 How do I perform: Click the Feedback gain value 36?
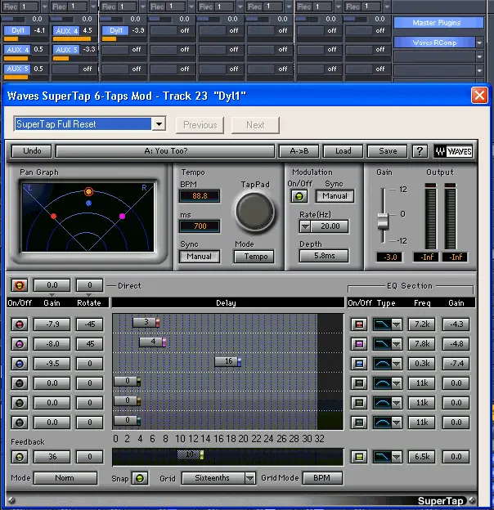tap(52, 457)
